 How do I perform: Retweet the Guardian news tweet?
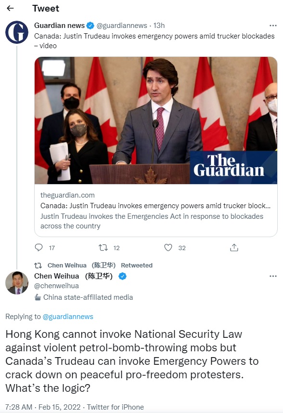(103, 248)
